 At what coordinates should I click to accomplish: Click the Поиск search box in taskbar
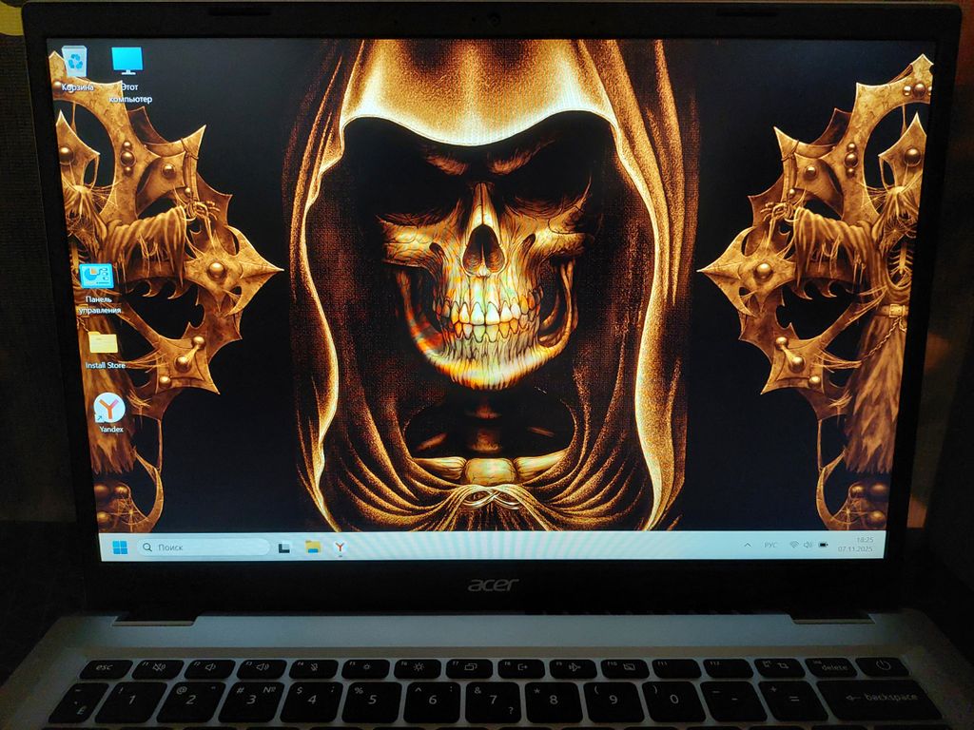click(x=205, y=547)
